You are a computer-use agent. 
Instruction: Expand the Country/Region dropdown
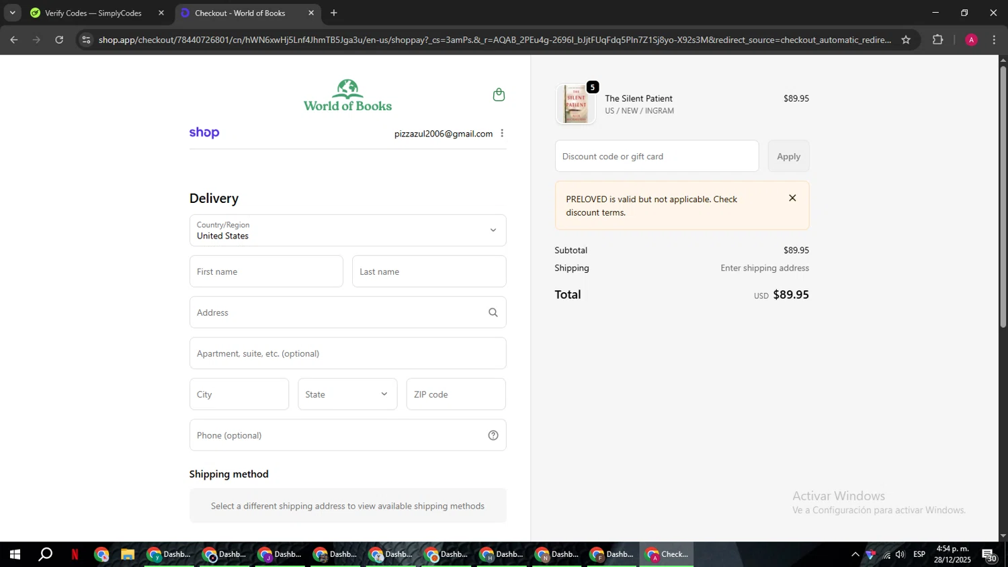pos(347,230)
